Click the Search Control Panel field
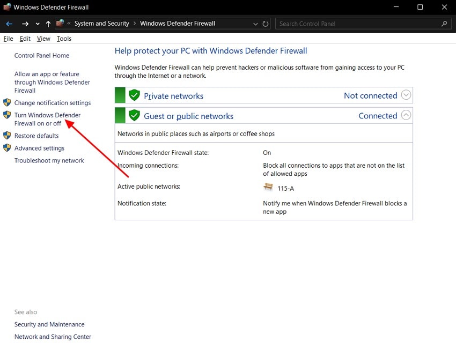 point(357,24)
